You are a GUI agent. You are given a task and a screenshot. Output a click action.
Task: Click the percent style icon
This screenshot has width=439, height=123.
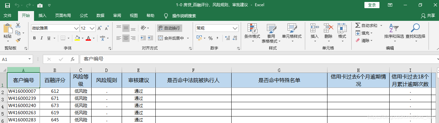(210, 38)
